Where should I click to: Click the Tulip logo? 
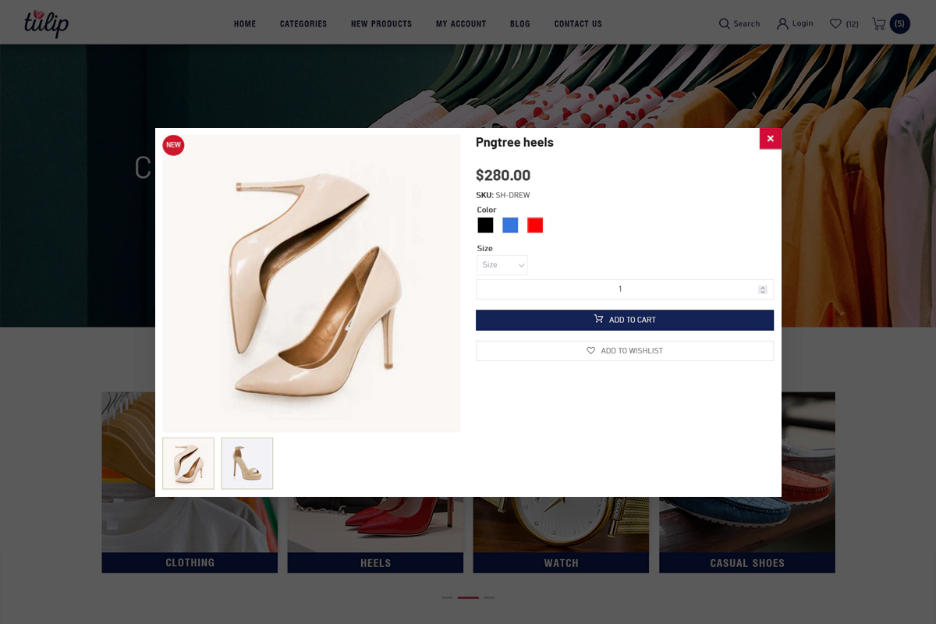point(46,23)
